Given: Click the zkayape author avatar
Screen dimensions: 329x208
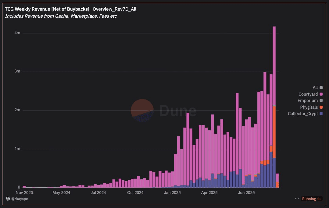Looking at the screenshot, I should (8, 199).
